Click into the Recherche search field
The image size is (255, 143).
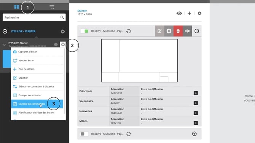[x=34, y=17]
